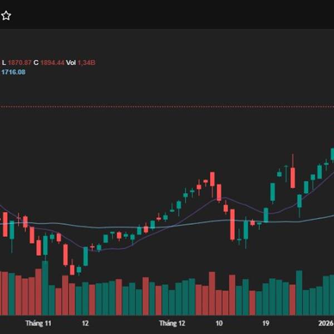Click the 2026 time axis label
334x334 pixels.
tap(326, 323)
